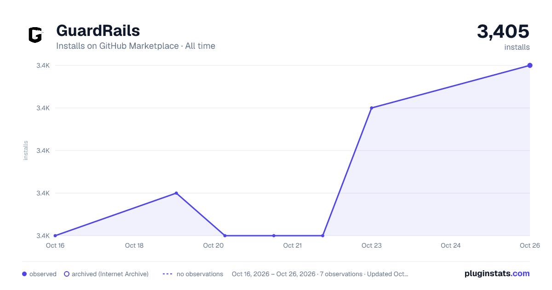Image resolution: width=552 pixels, height=290 pixels.
Task: Click the date range and observations text
Action: 320,274
